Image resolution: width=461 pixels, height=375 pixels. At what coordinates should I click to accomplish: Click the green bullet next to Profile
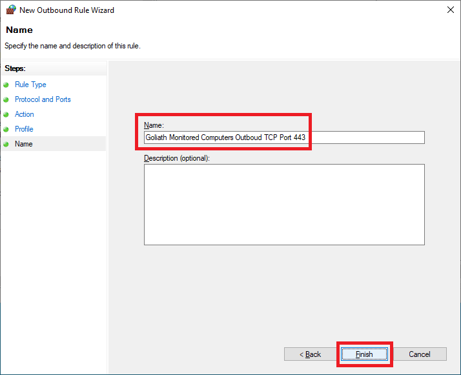click(x=6, y=129)
